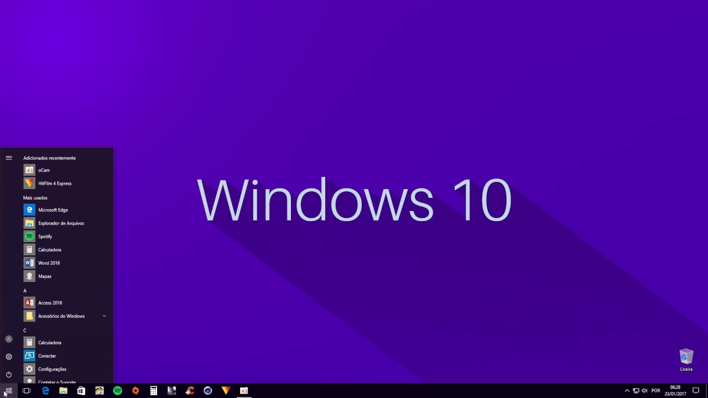Show hidden system tray icons
Viewport: 708px width, 398px height.
pos(627,391)
